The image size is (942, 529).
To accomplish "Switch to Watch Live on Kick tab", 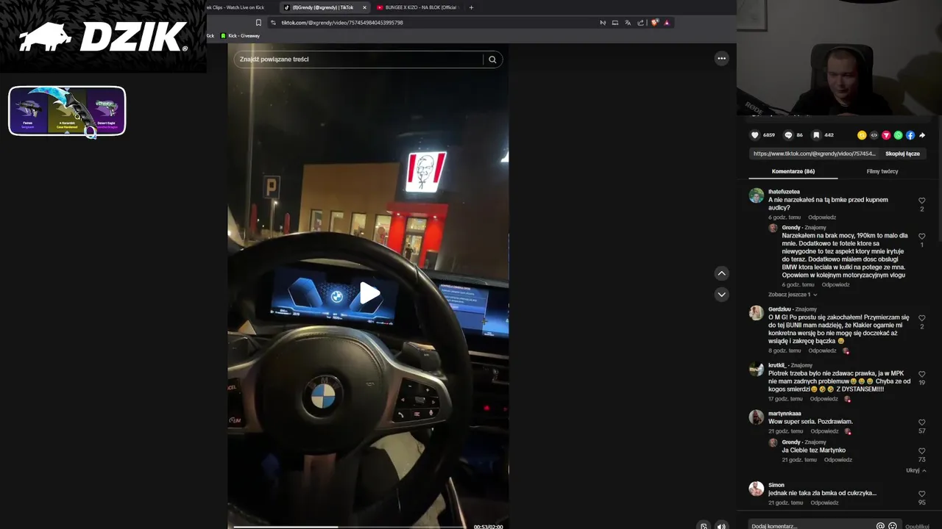I will click(x=235, y=7).
